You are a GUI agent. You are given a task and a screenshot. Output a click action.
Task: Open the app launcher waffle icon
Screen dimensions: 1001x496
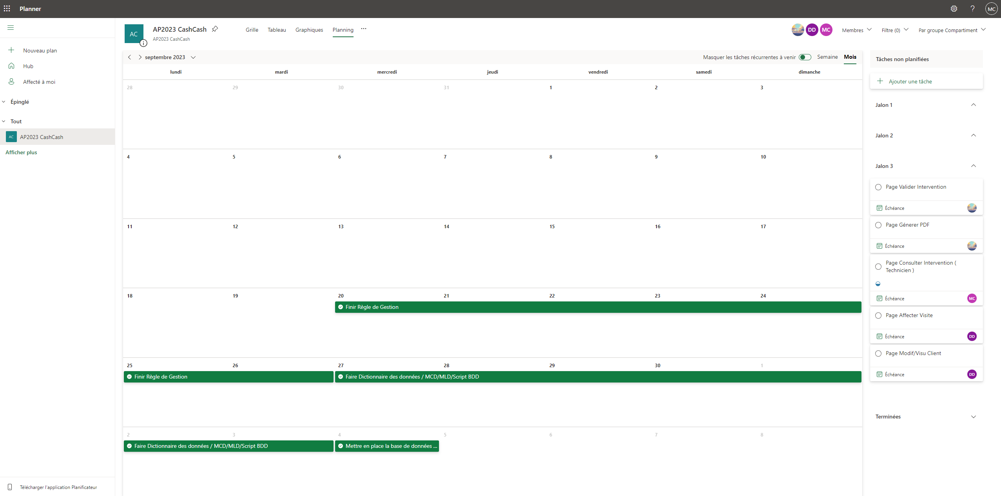[x=7, y=9]
